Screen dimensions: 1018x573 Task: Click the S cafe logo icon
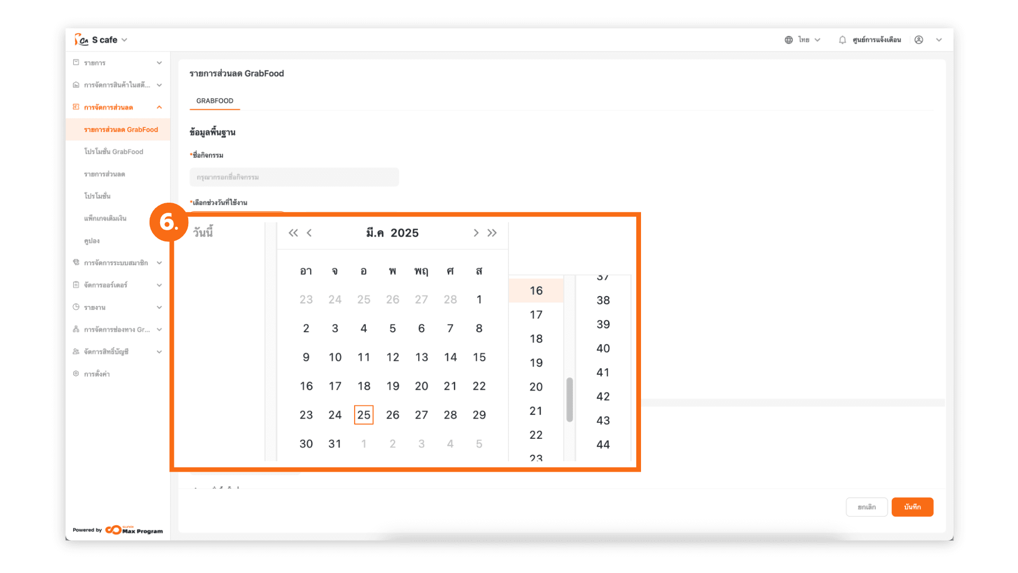point(81,40)
